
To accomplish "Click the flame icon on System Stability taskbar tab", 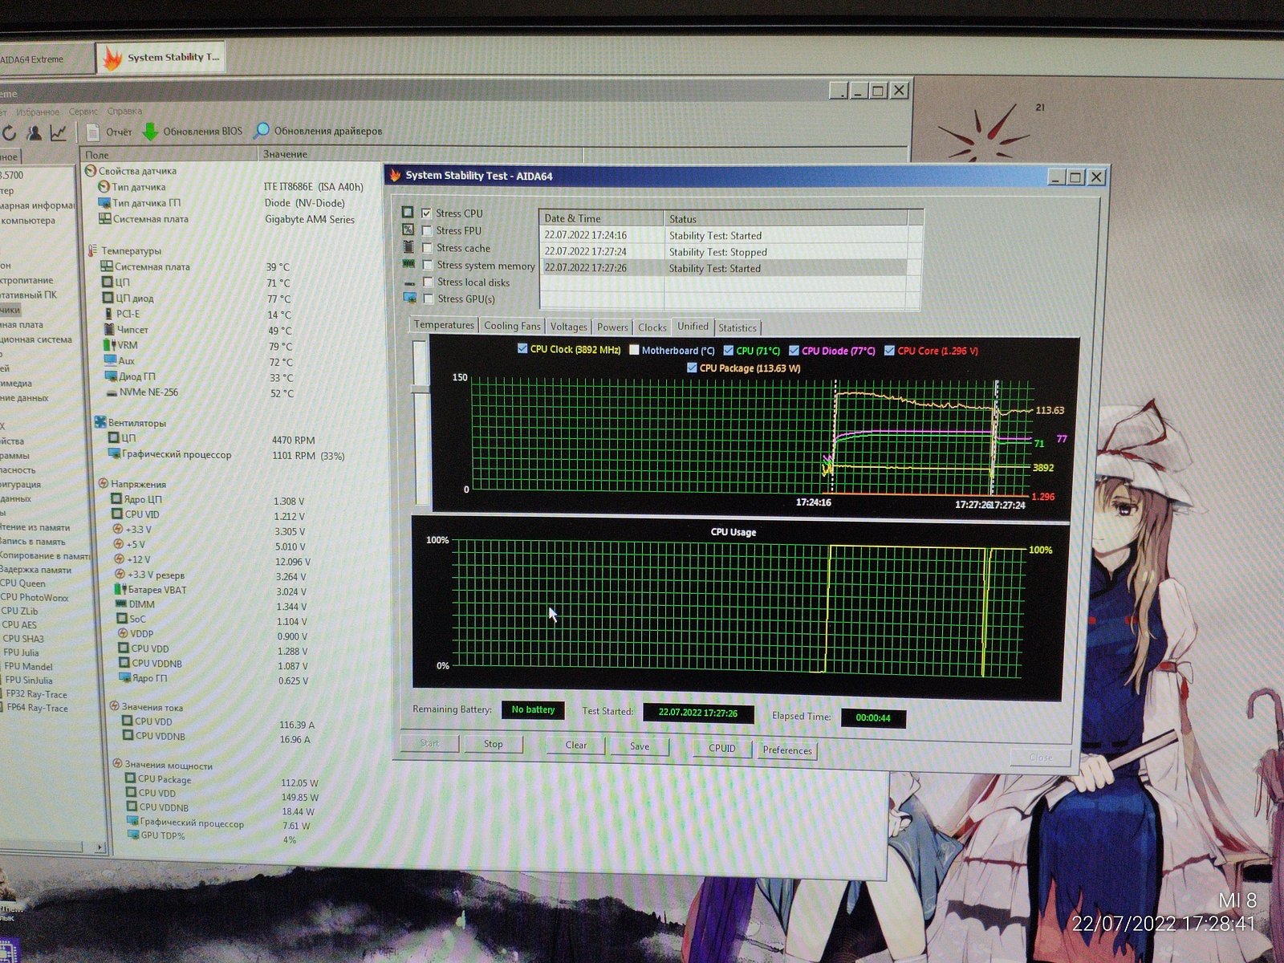I will coord(112,59).
